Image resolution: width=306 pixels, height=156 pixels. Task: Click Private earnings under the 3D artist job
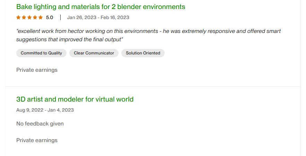37,140
